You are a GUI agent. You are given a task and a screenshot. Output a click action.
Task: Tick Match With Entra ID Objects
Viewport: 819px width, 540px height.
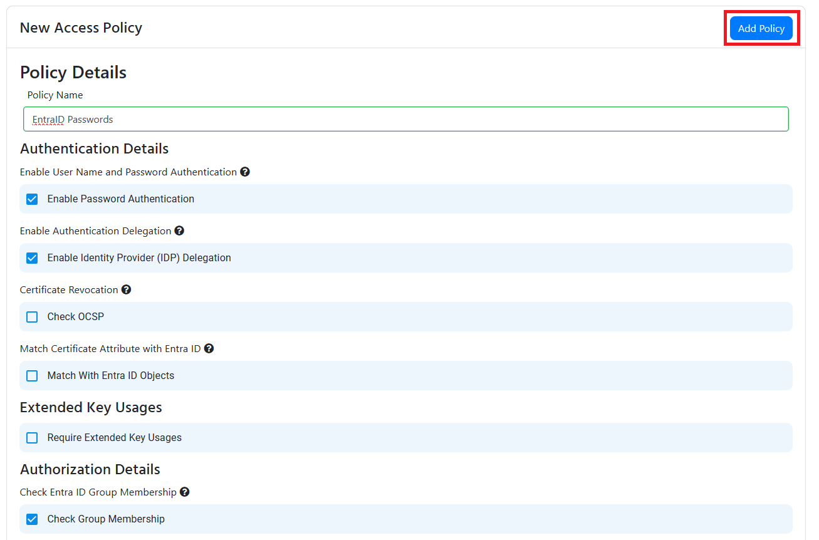pos(32,376)
